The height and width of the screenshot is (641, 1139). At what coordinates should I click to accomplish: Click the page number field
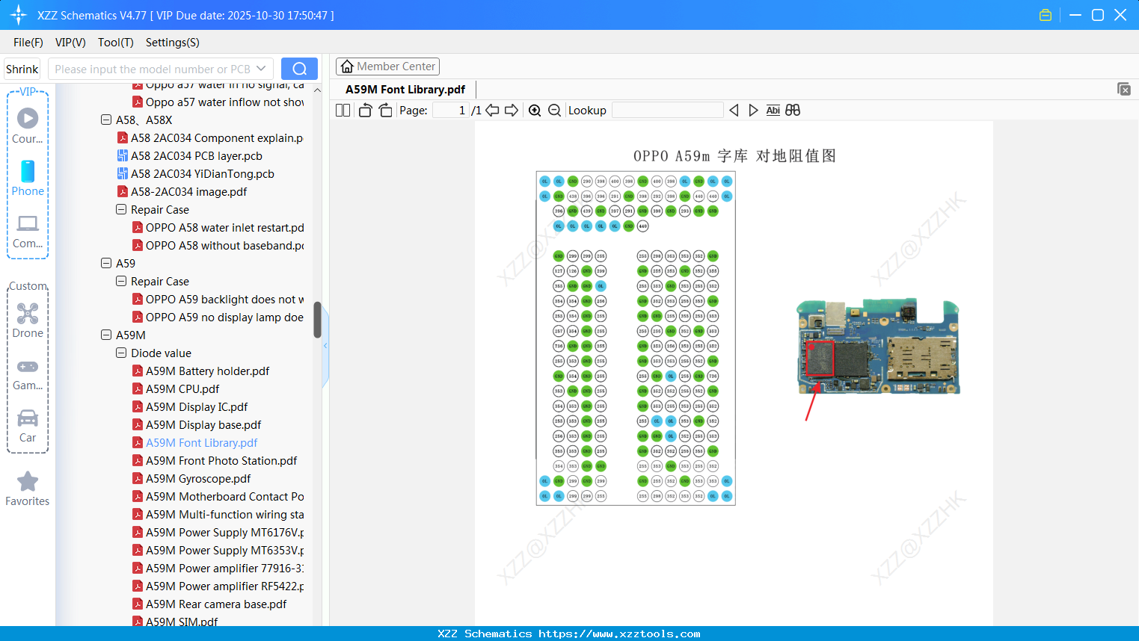pyautogui.click(x=451, y=111)
